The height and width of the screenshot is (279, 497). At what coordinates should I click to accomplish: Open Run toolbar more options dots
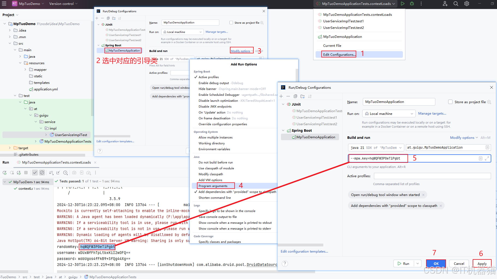[95, 173]
